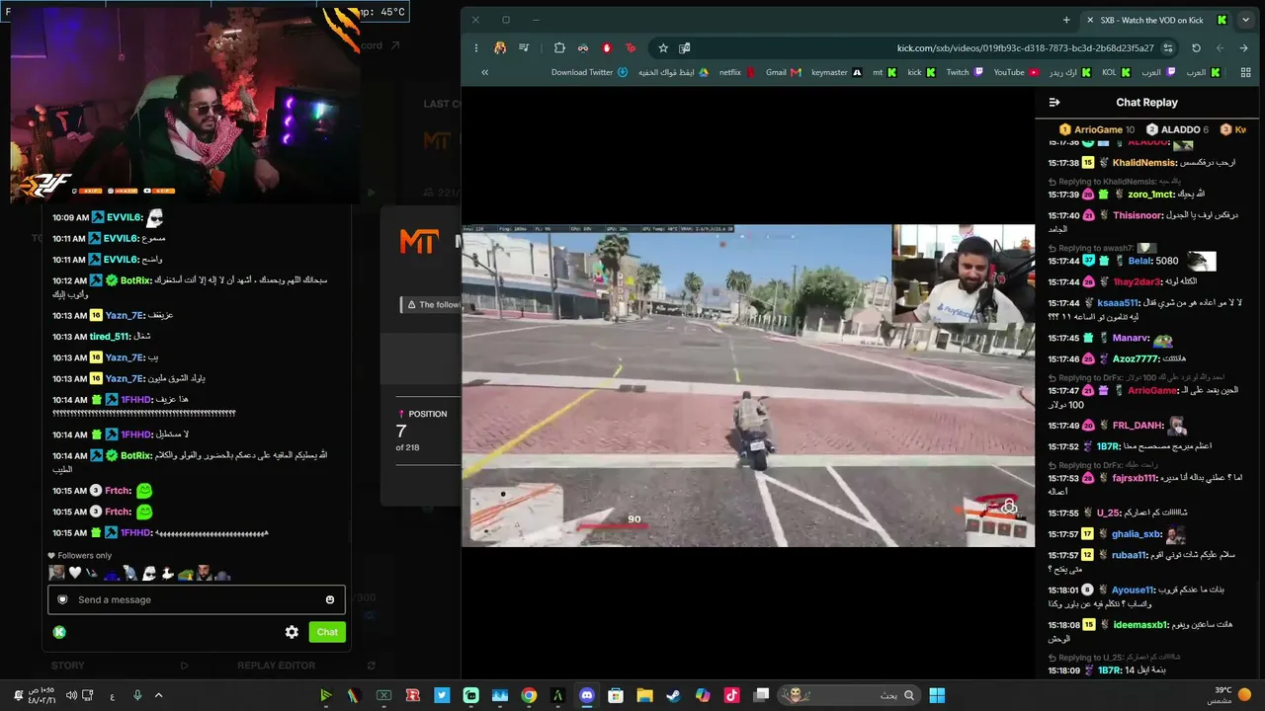Click the GTA video player area
This screenshot has width=1265, height=711.
[x=748, y=385]
